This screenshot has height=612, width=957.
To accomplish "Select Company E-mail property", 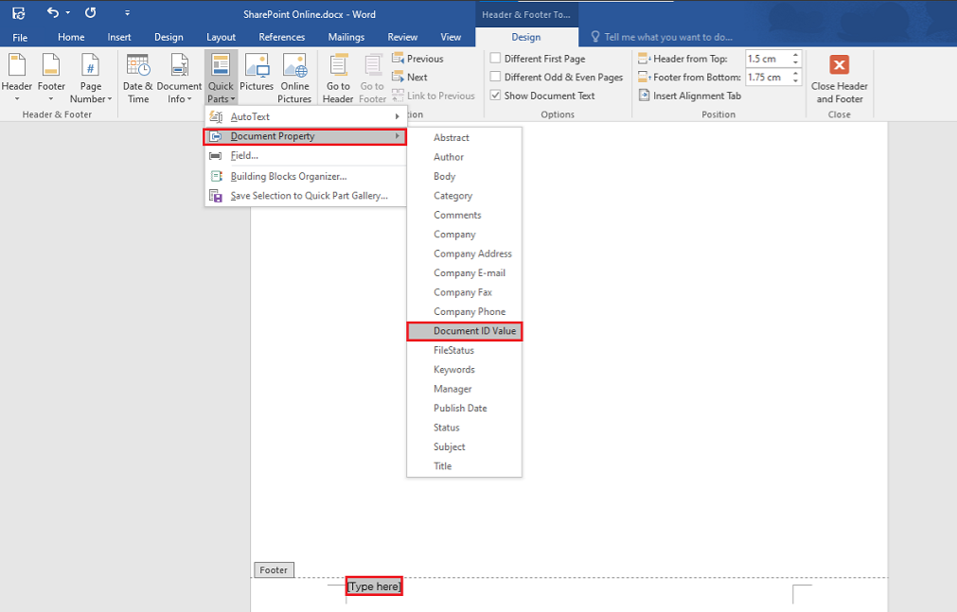I will point(465,272).
